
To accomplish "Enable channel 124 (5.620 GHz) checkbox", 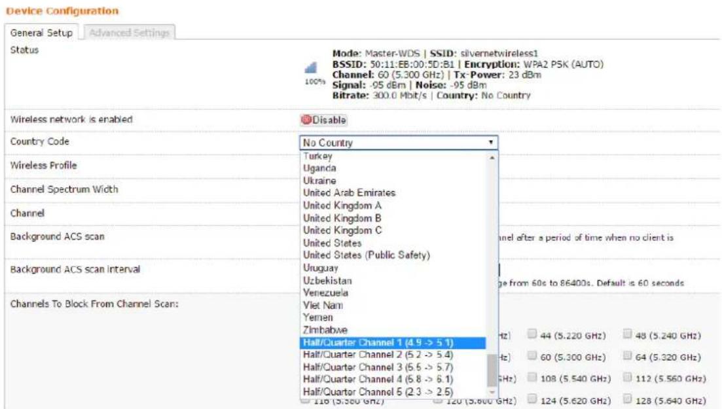I will tap(532, 399).
